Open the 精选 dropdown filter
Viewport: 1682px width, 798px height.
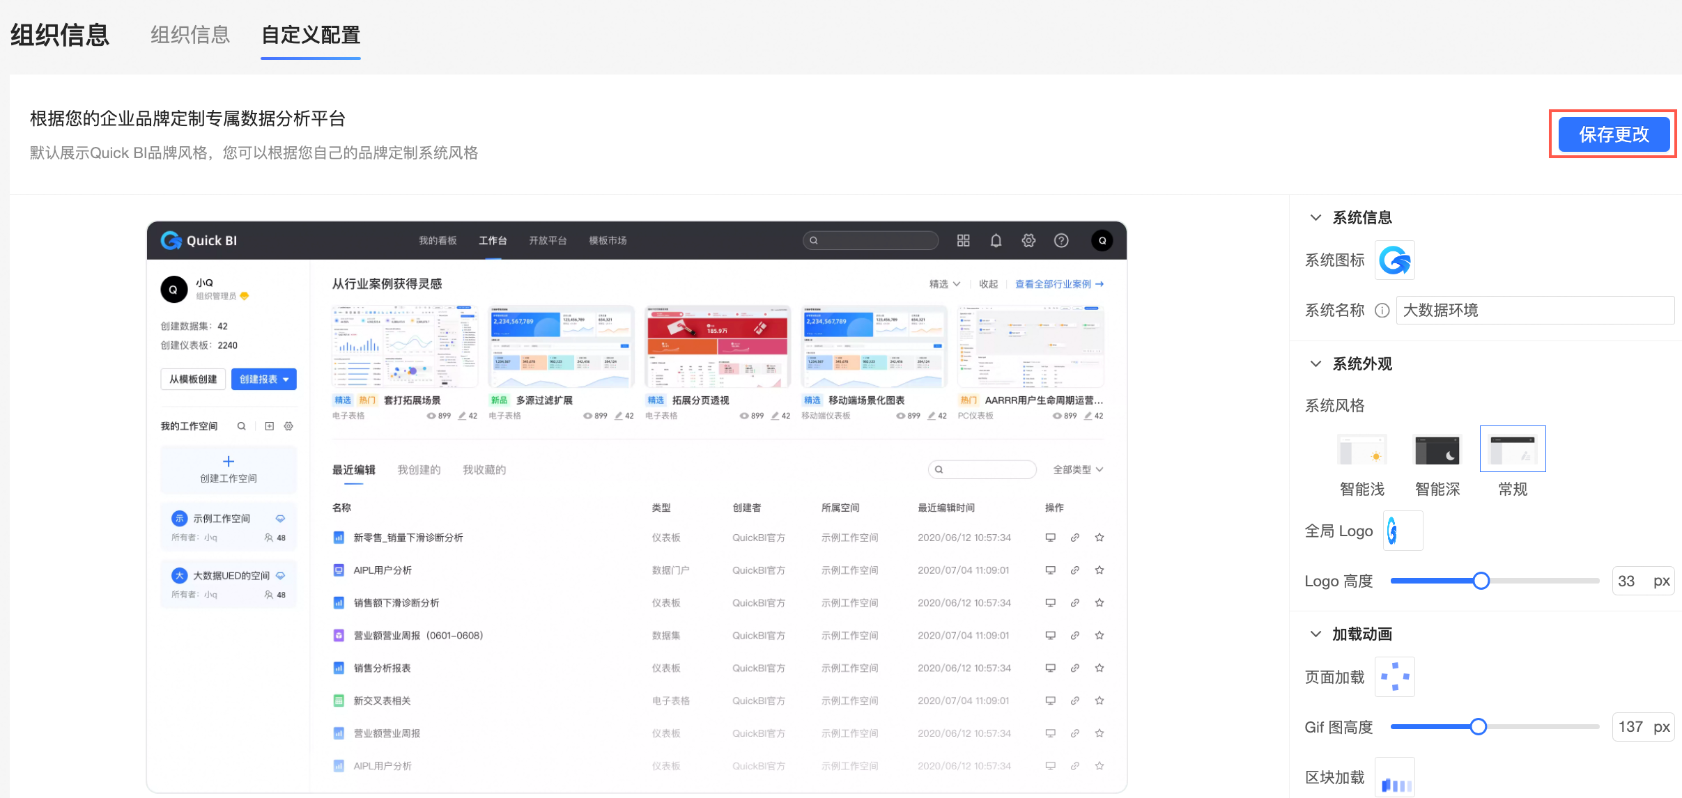[x=945, y=284]
